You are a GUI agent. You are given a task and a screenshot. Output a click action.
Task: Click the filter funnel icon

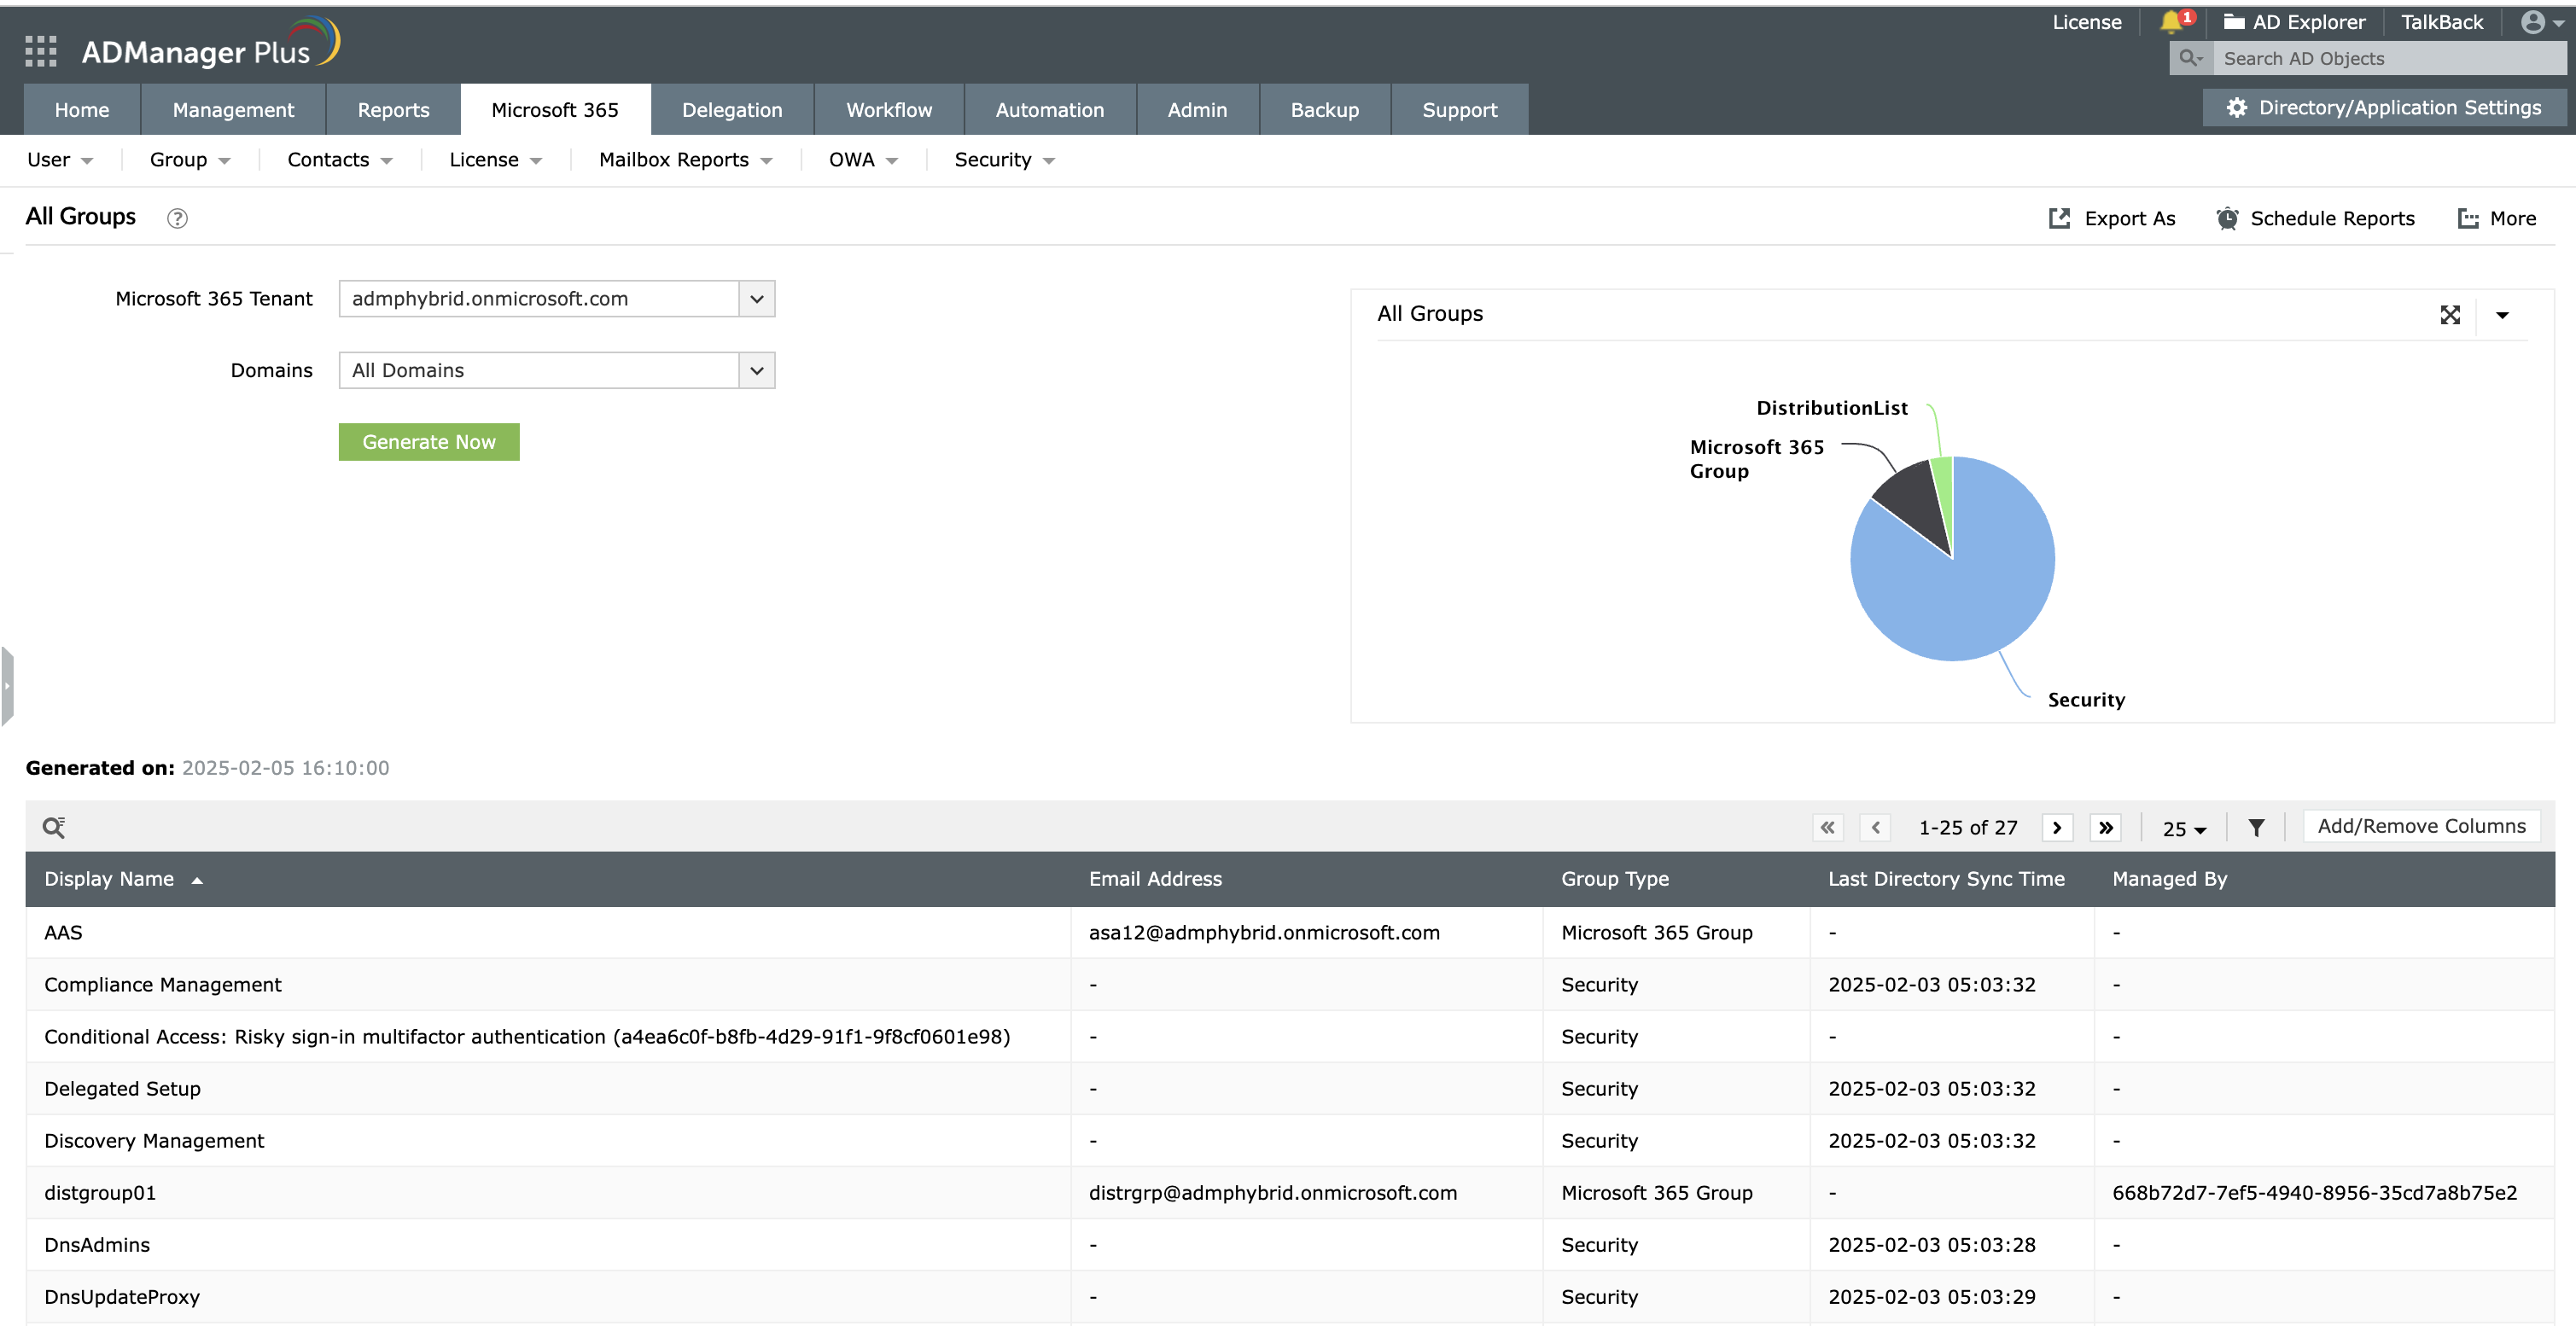pos(2256,827)
